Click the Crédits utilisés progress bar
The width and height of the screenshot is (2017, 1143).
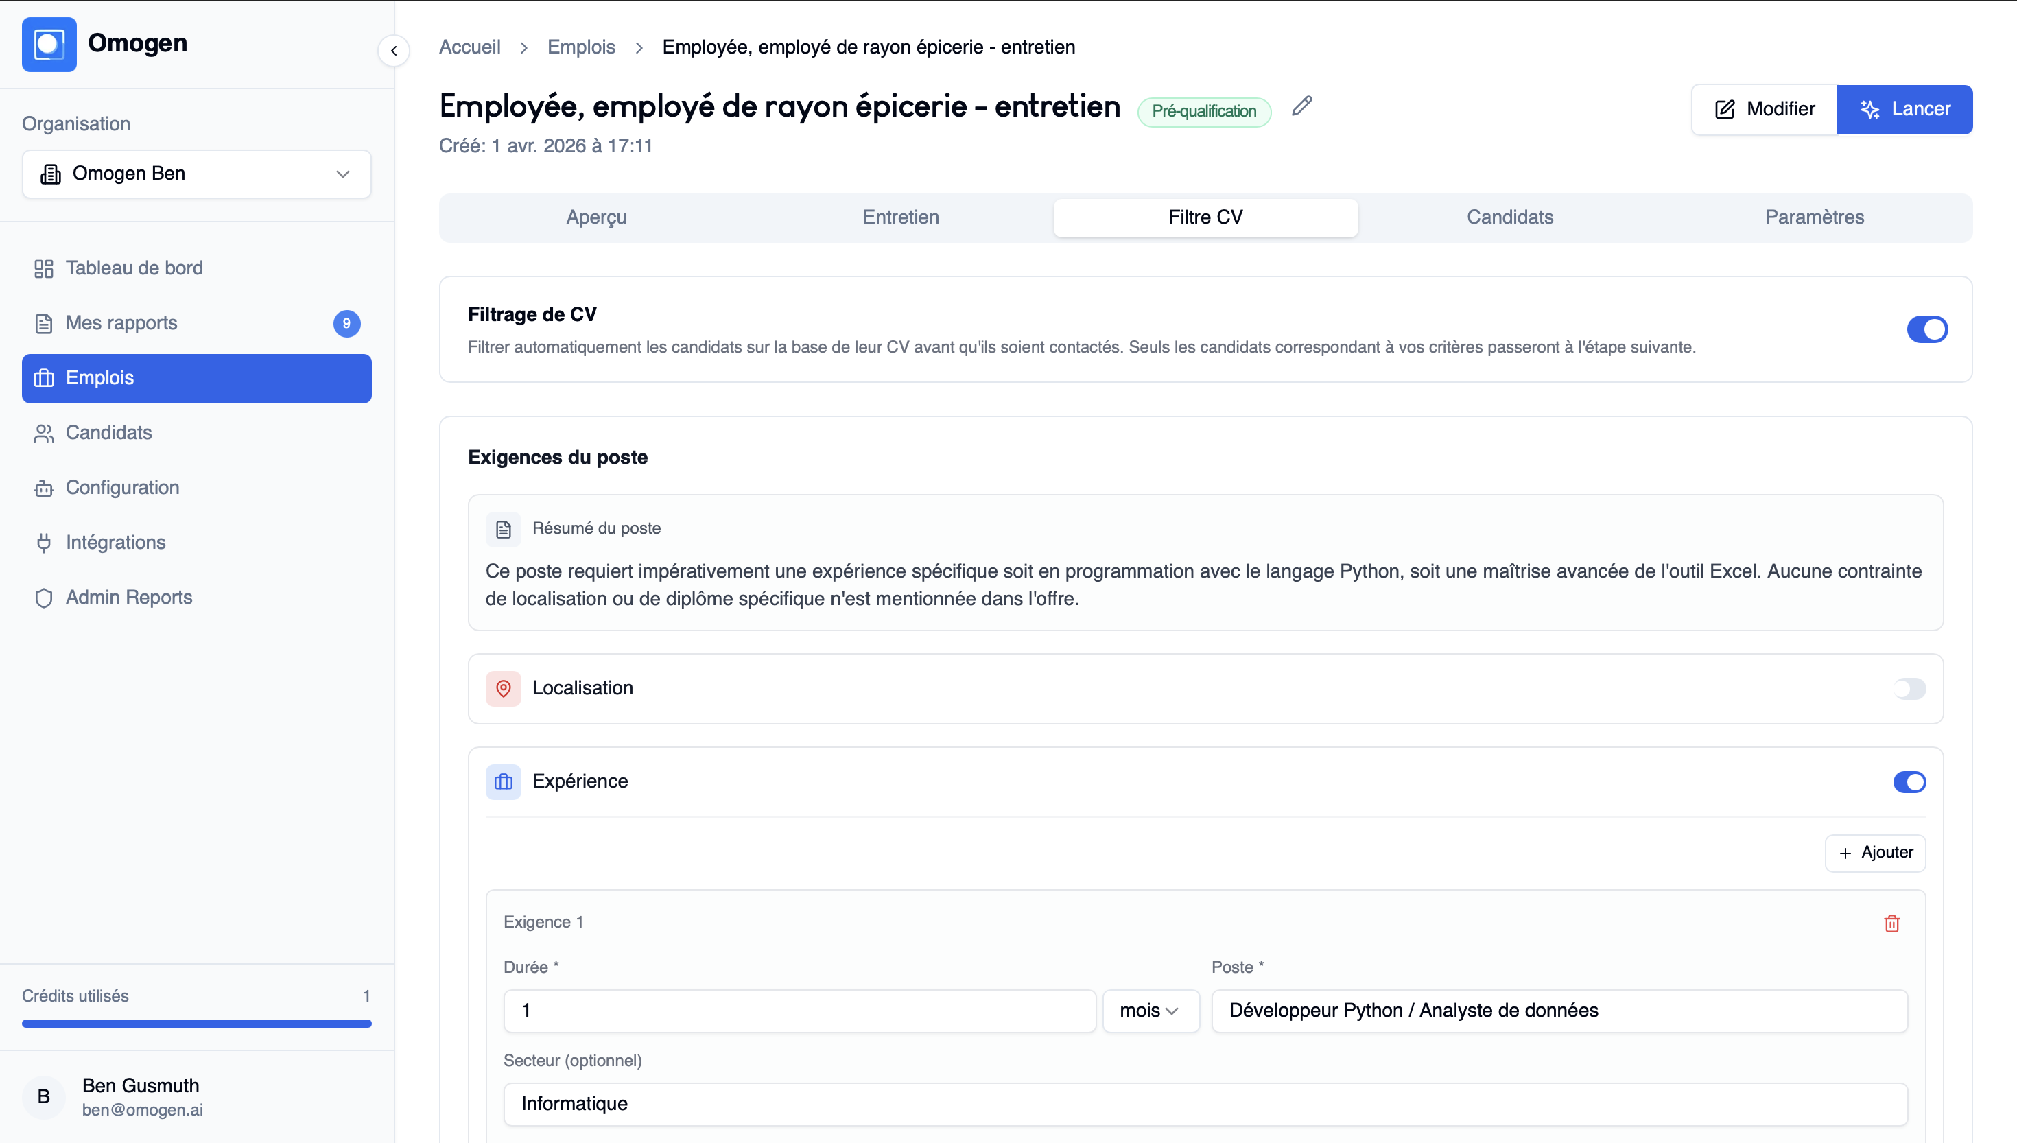pyautogui.click(x=196, y=1024)
